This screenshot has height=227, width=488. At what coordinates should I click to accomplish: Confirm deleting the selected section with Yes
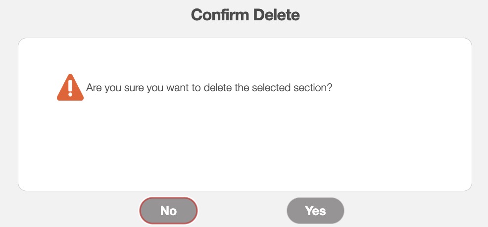point(315,211)
